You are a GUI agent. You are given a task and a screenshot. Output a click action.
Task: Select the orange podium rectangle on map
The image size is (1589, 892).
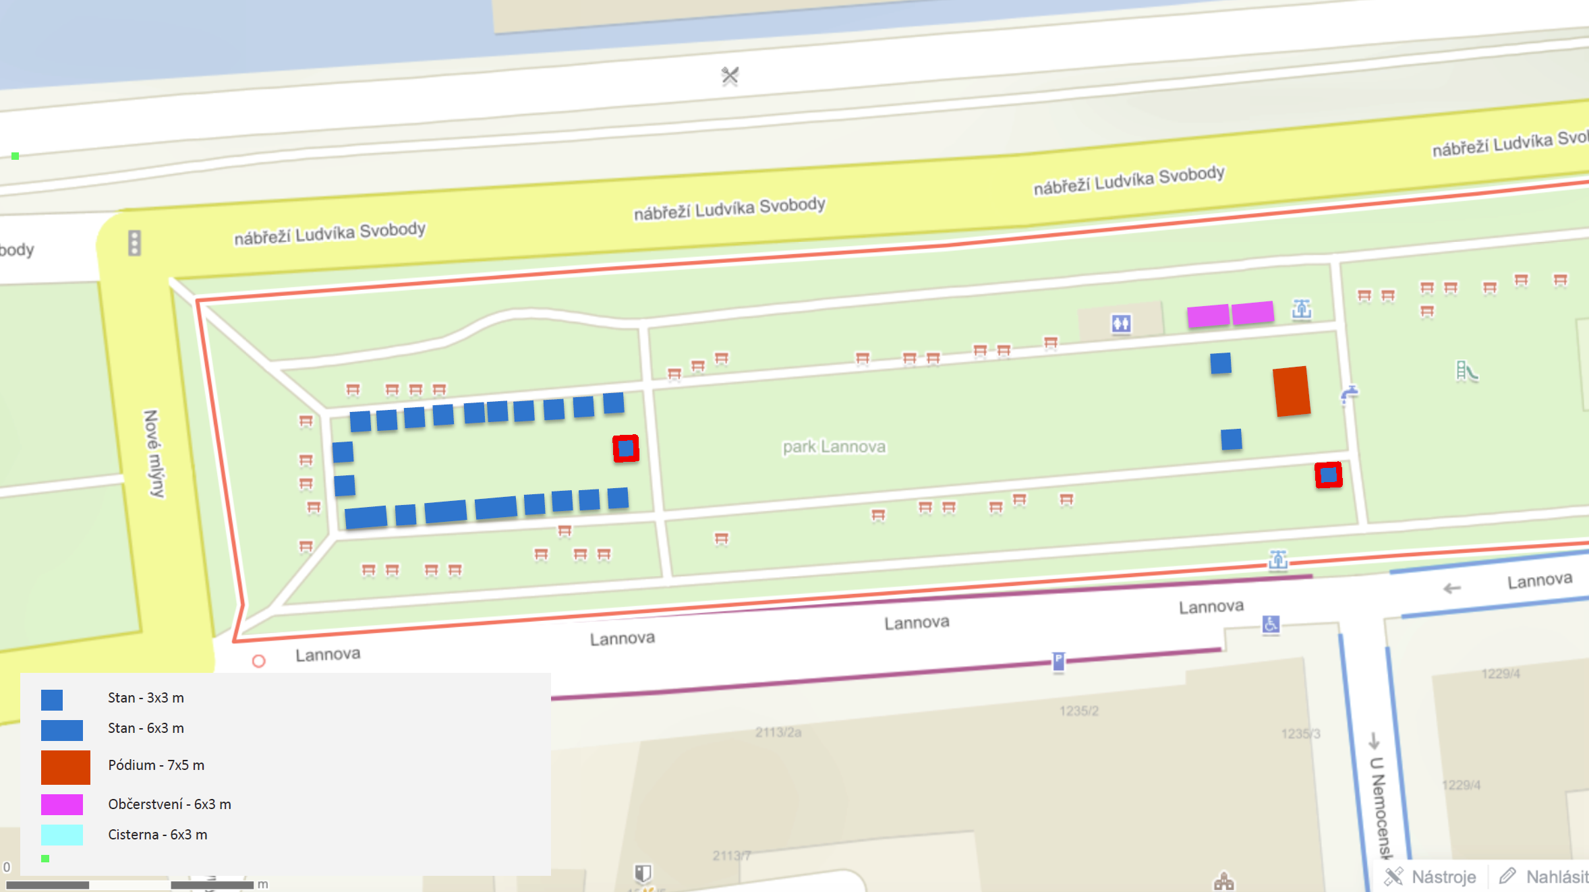1292,391
